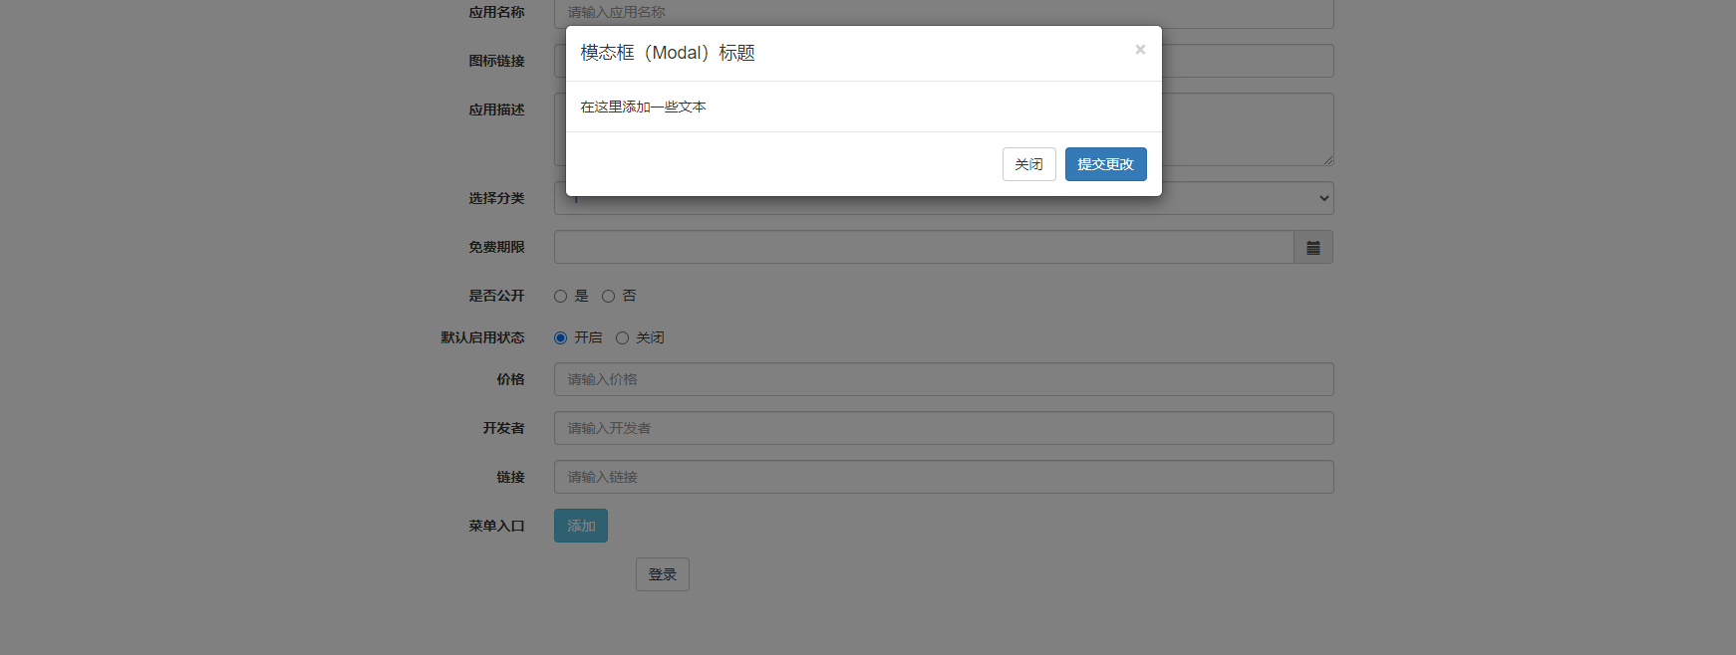Submit changes with 提交更改 button
1736x655 pixels.
tap(1105, 164)
